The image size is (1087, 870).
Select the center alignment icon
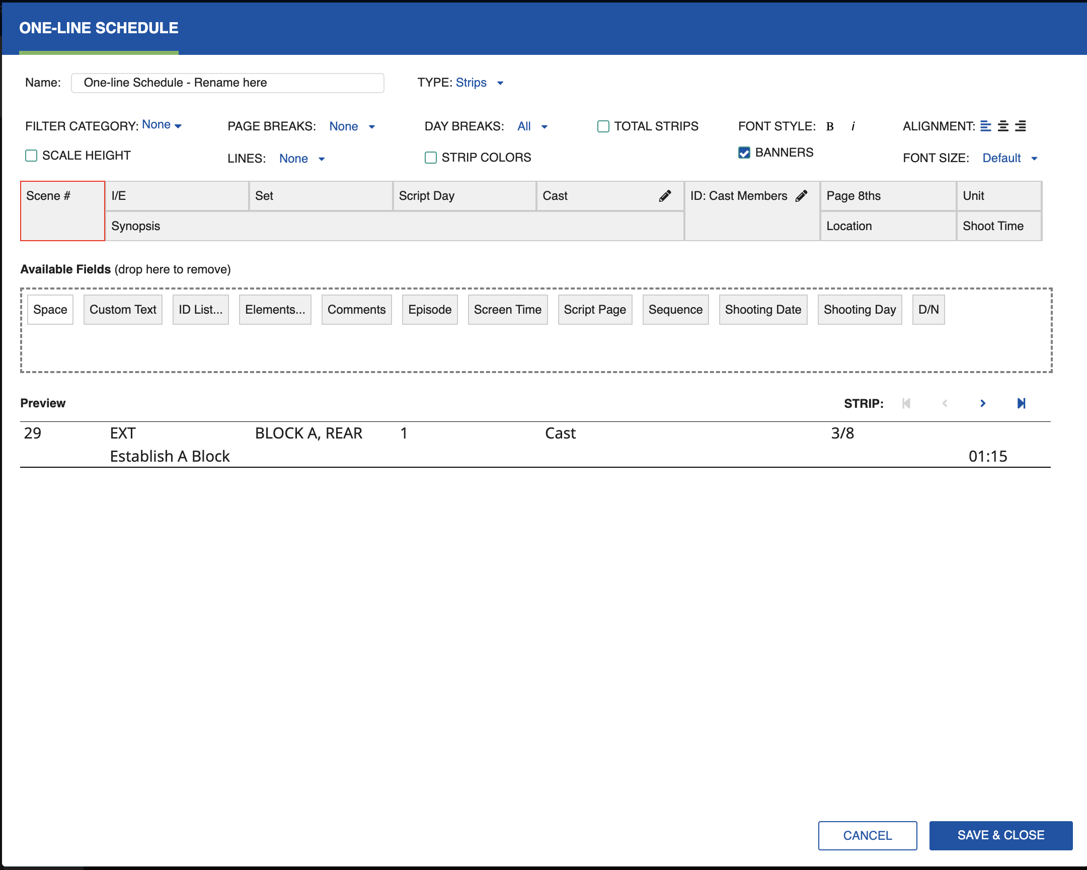1003,126
